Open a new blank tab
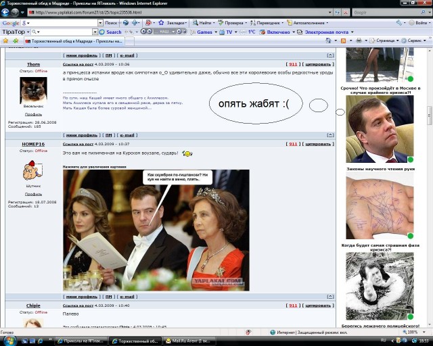 coord(130,41)
